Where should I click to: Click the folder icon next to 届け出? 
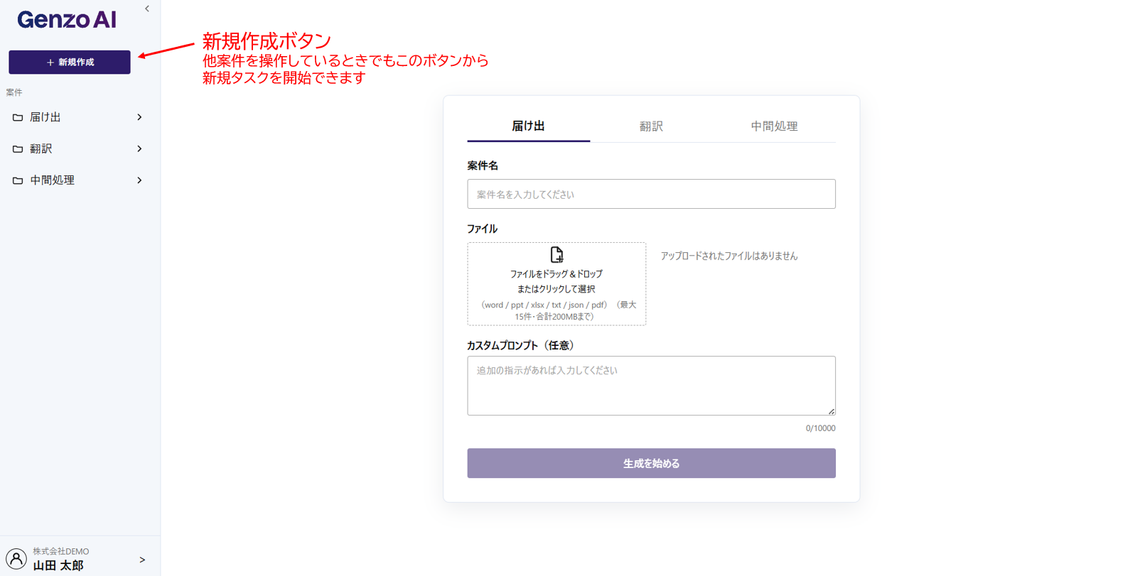point(18,117)
